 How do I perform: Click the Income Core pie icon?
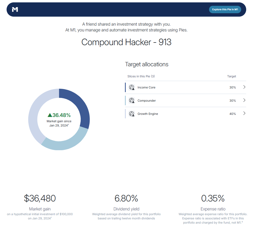132,87
